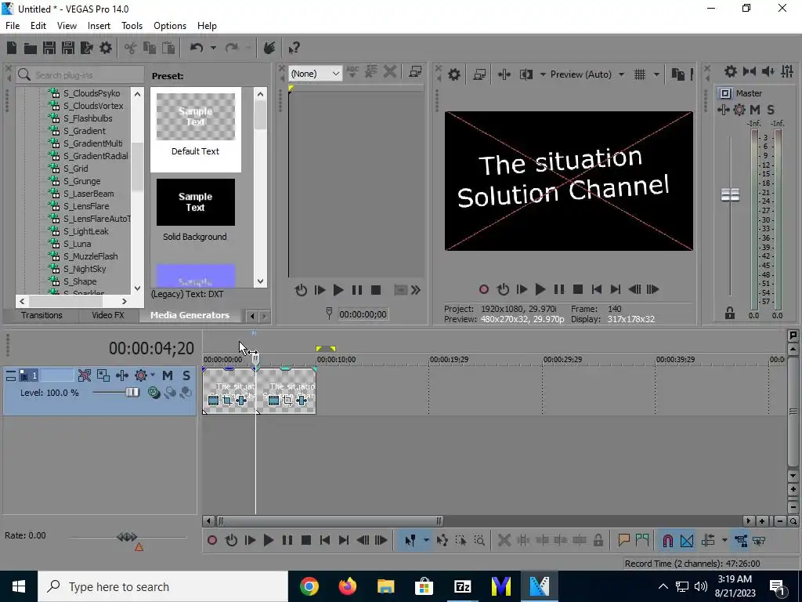Open the overlays grid dropdown arrow
This screenshot has height=602, width=802.
[x=657, y=74]
